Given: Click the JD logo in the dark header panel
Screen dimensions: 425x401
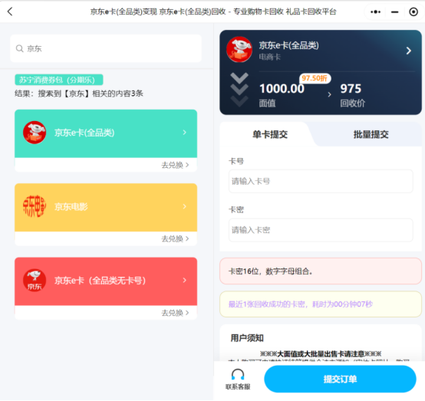Looking at the screenshot, I should click(x=239, y=50).
